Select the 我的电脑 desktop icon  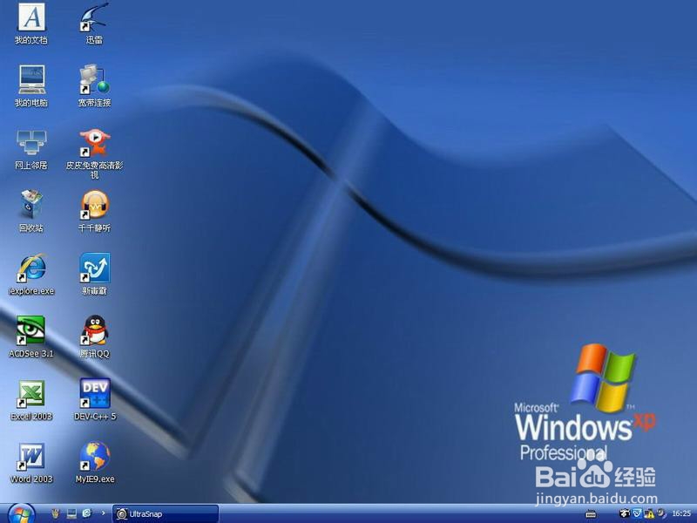coord(31,85)
